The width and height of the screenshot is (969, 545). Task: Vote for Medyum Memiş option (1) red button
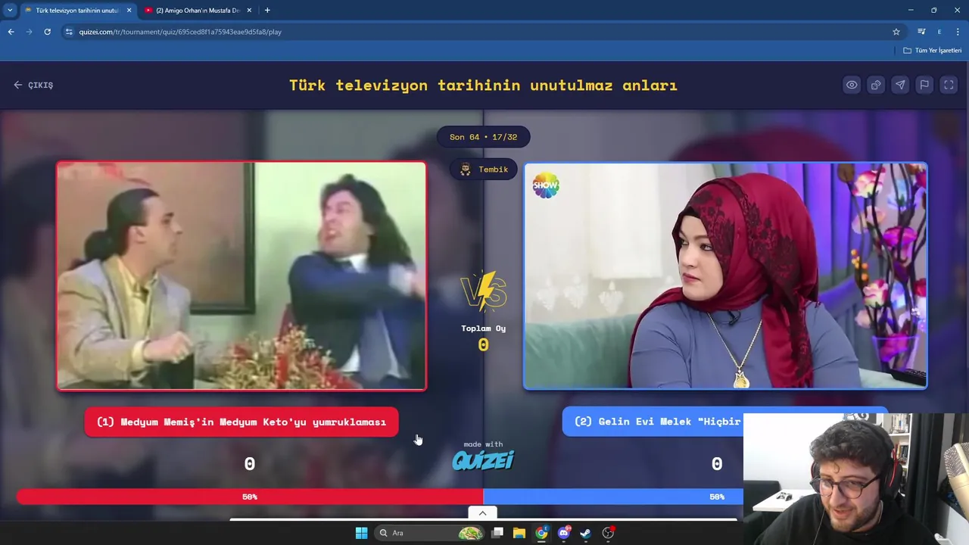[x=241, y=422]
